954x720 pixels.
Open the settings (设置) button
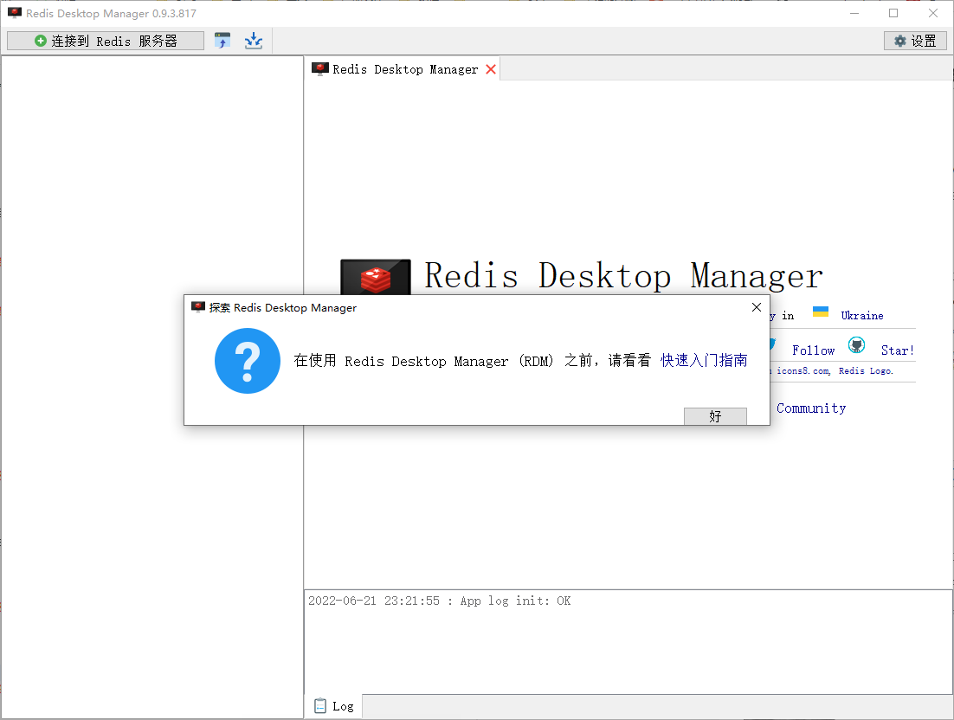(x=915, y=41)
